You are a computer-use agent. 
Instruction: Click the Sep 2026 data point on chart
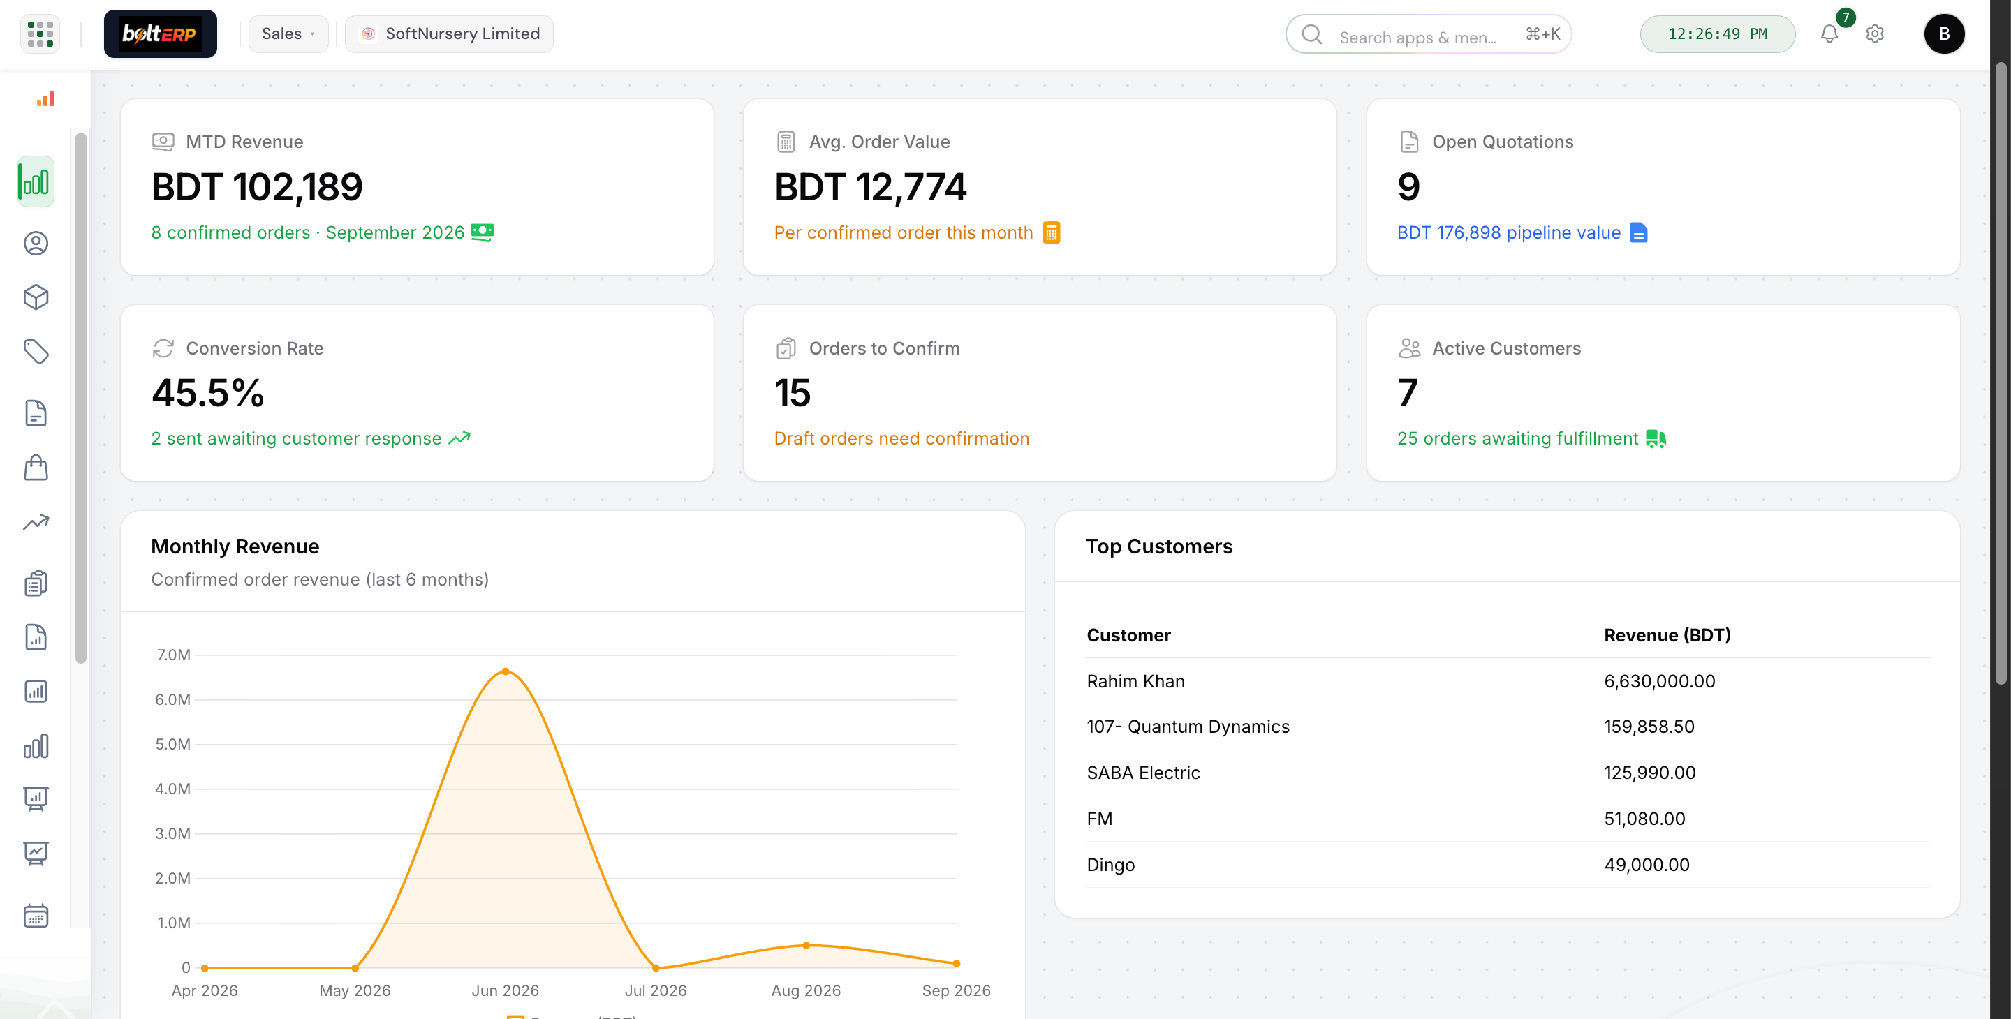[957, 964]
